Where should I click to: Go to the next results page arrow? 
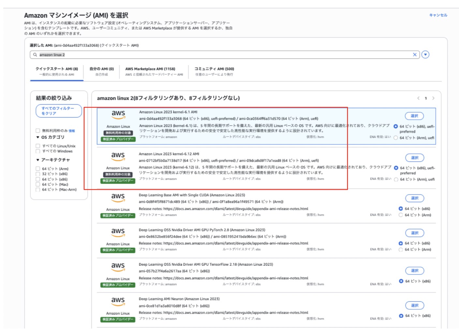click(x=433, y=98)
